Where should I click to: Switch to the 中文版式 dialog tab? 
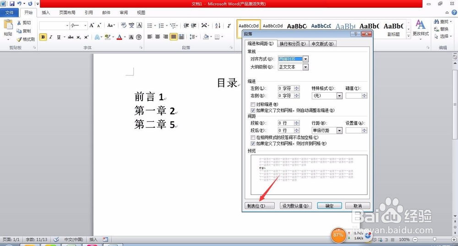click(322, 44)
